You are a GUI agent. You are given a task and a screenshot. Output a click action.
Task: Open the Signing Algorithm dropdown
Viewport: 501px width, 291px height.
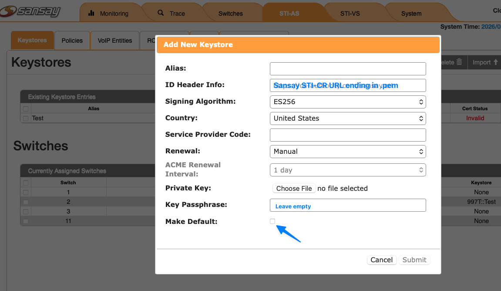point(347,102)
